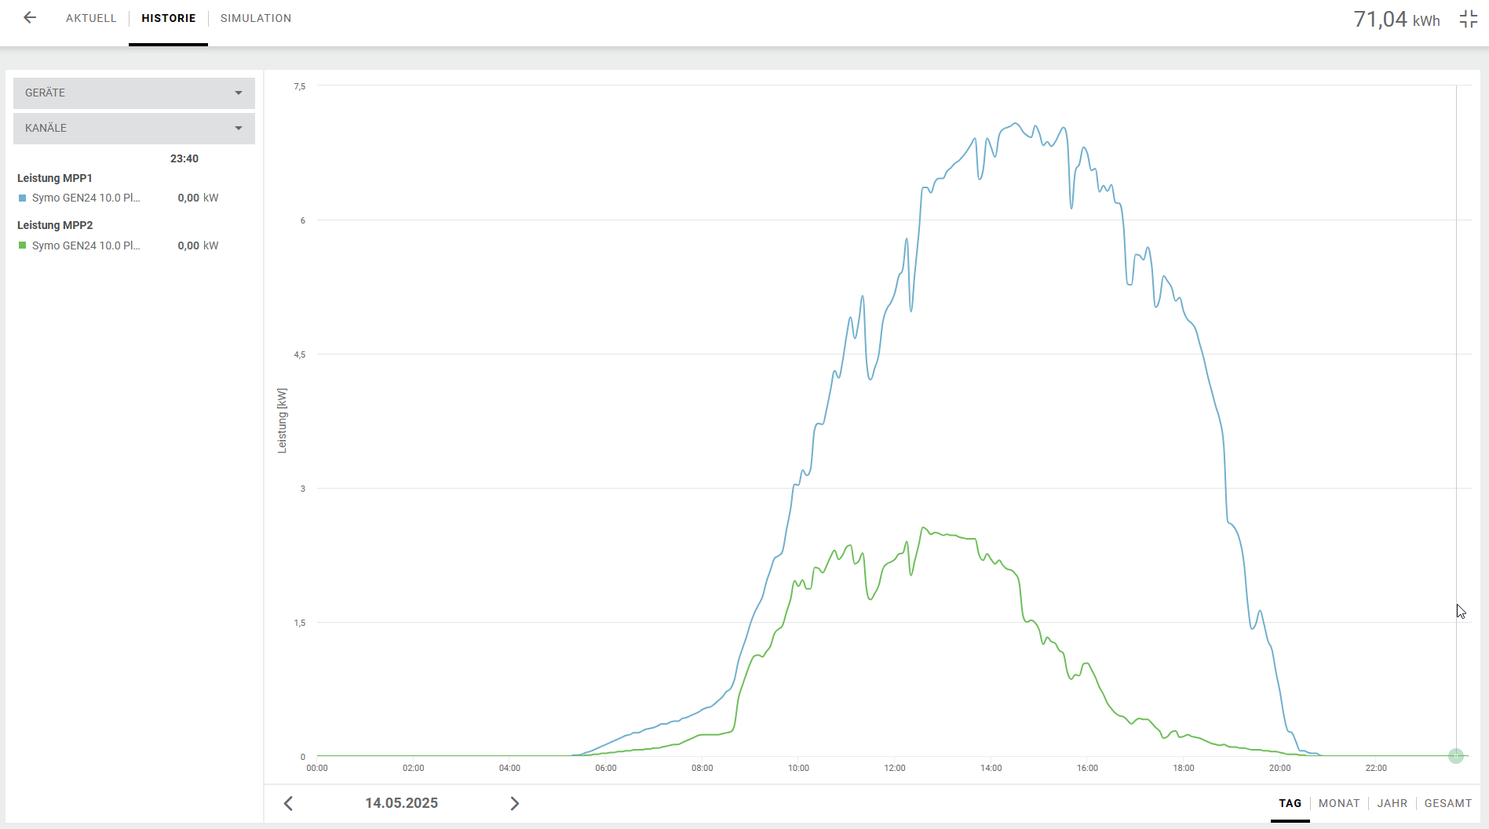The width and height of the screenshot is (1489, 829).
Task: Click the green marker dot on chart
Action: click(x=1455, y=756)
